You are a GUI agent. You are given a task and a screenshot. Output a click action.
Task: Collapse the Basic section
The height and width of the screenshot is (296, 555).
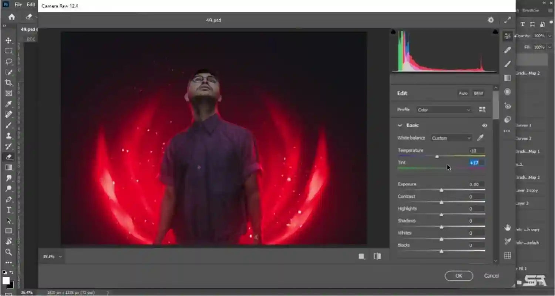pos(400,125)
